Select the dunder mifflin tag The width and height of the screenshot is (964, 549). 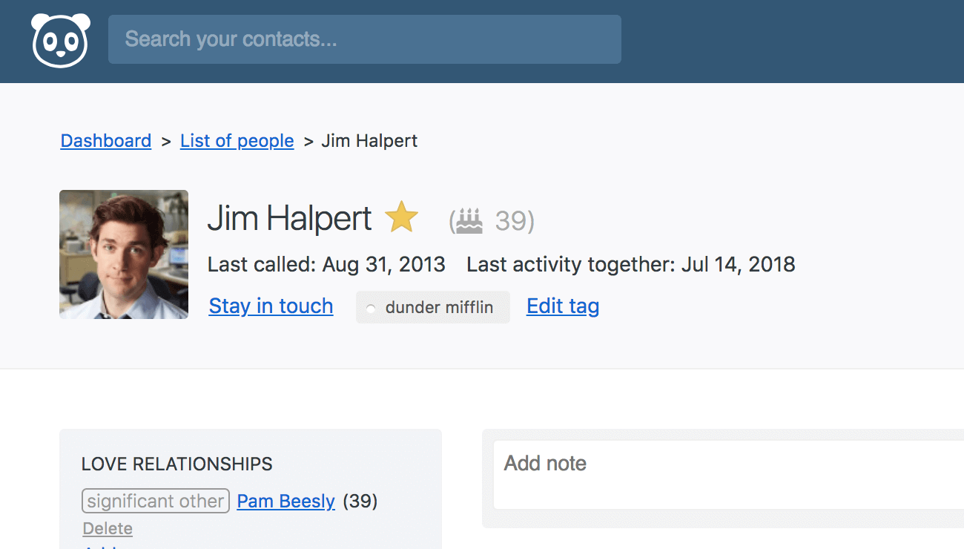pyautogui.click(x=433, y=307)
